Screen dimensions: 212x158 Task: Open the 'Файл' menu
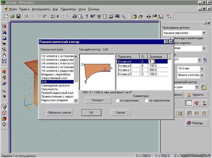[x=13, y=9]
